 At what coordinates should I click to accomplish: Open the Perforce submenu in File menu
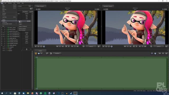[x=9, y=13]
